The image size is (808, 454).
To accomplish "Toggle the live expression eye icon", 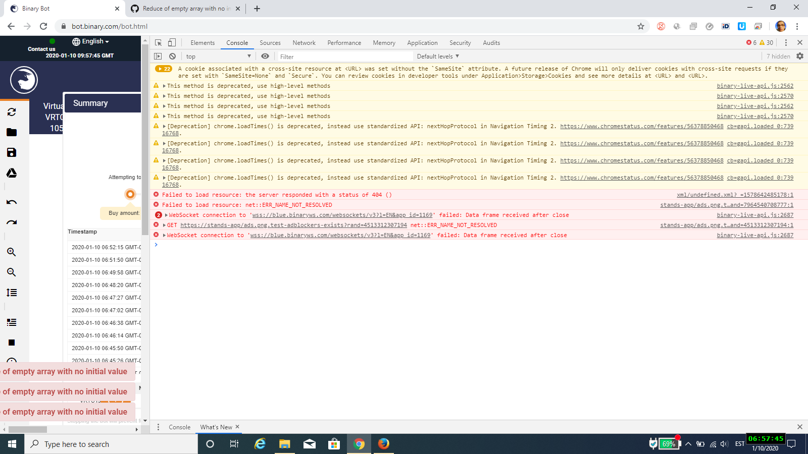I will coord(265,56).
